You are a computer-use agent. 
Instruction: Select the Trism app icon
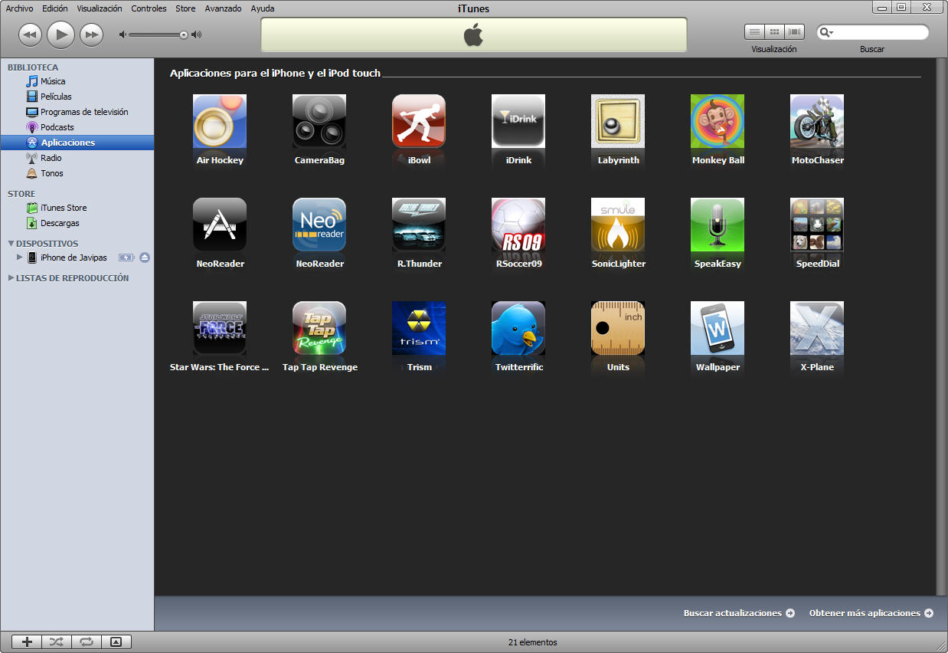pos(419,328)
